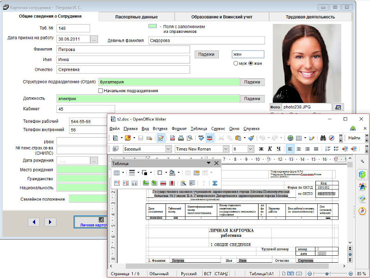Click the Bold (Ж) formatting icon
This screenshot has width=370, height=278.
pos(261,149)
